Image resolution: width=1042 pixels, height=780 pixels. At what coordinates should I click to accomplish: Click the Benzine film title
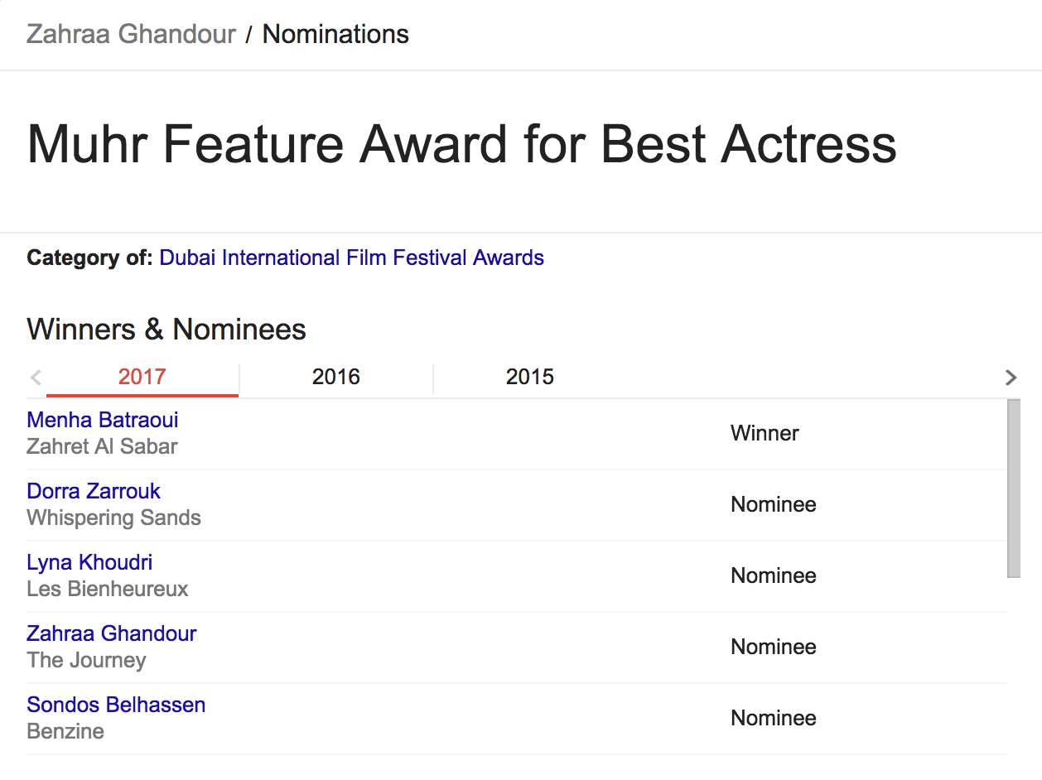coord(65,731)
